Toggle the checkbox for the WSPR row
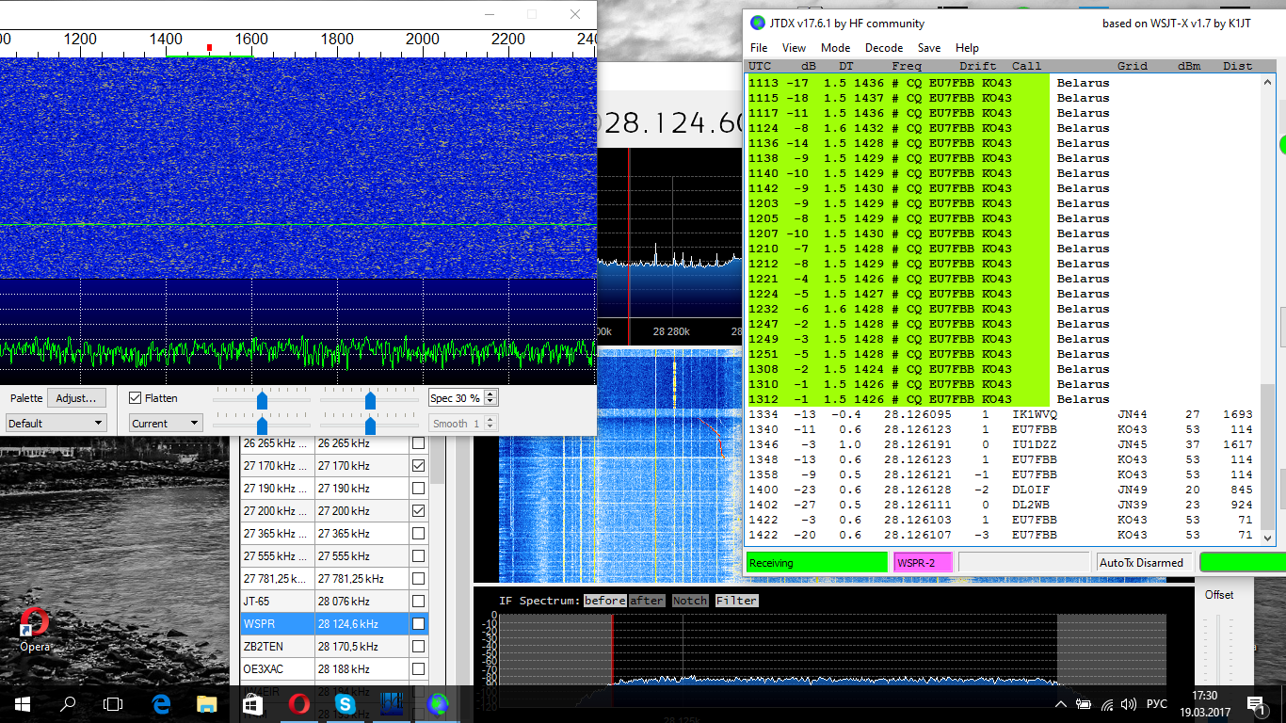The width and height of the screenshot is (1286, 723). coord(418,624)
